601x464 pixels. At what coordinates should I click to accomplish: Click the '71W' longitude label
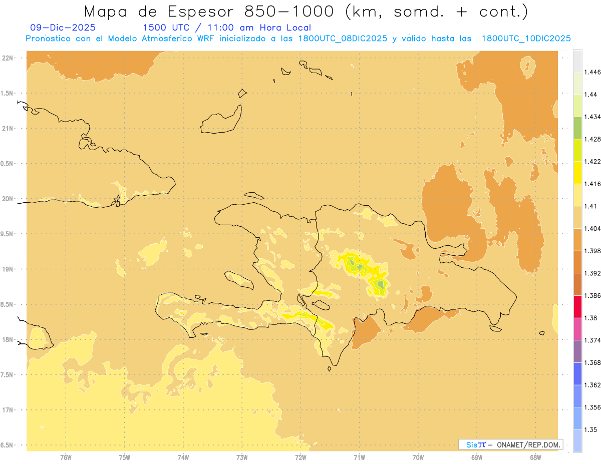[359, 457]
